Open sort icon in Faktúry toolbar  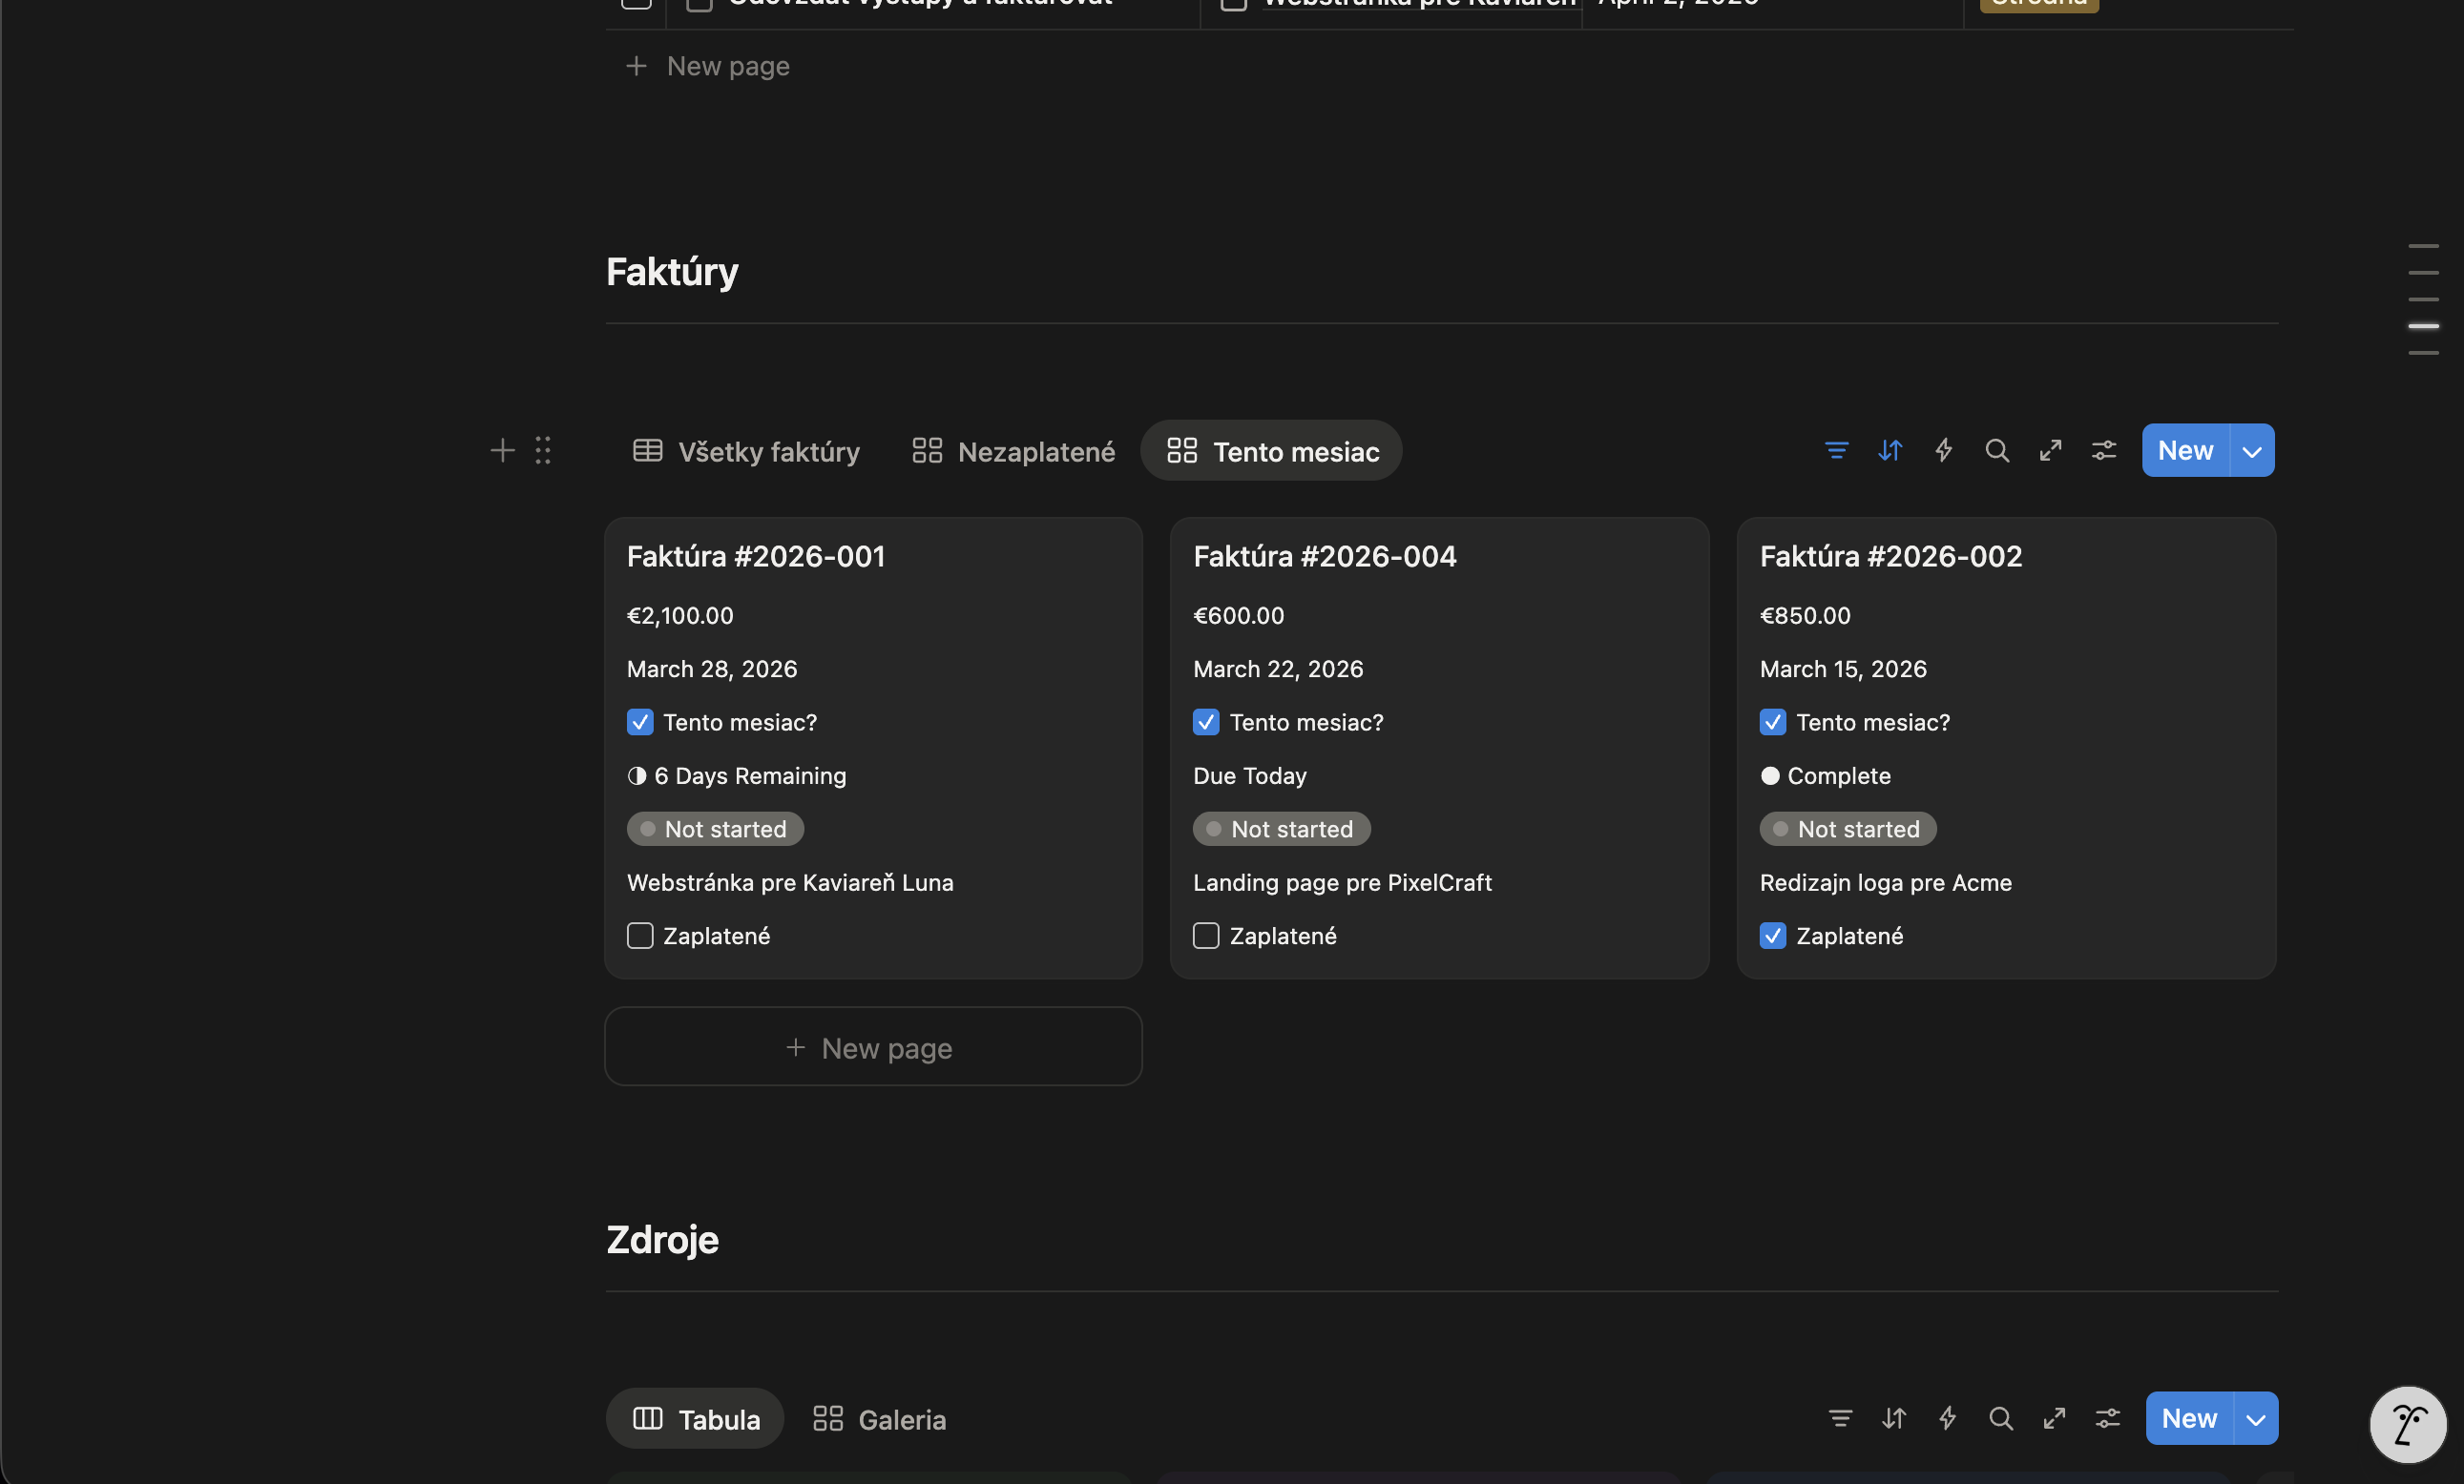click(x=1889, y=451)
